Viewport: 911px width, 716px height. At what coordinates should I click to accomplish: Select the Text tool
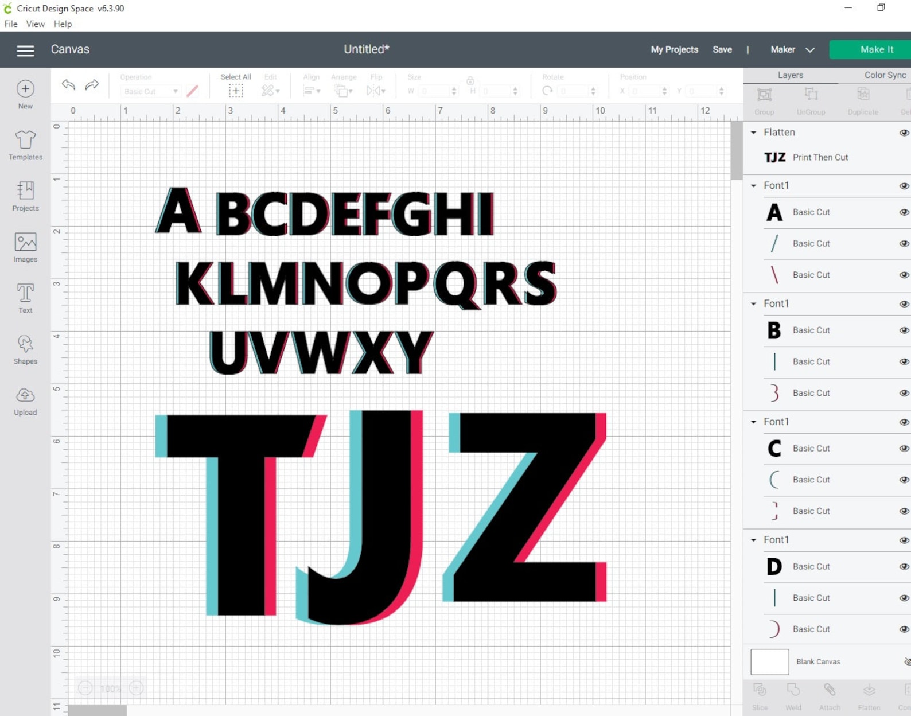[25, 298]
